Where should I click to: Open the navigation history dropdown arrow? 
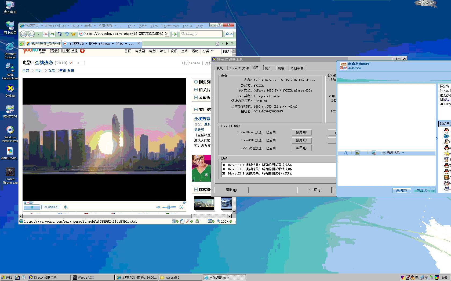[x=38, y=34]
